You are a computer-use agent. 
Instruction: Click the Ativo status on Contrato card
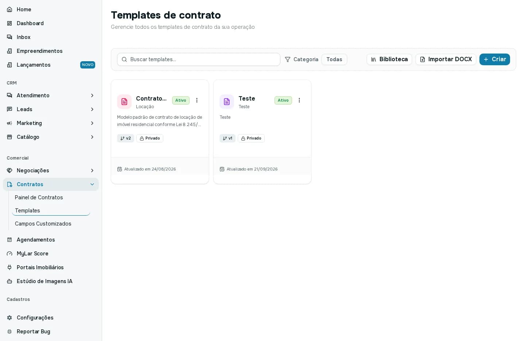point(181,100)
